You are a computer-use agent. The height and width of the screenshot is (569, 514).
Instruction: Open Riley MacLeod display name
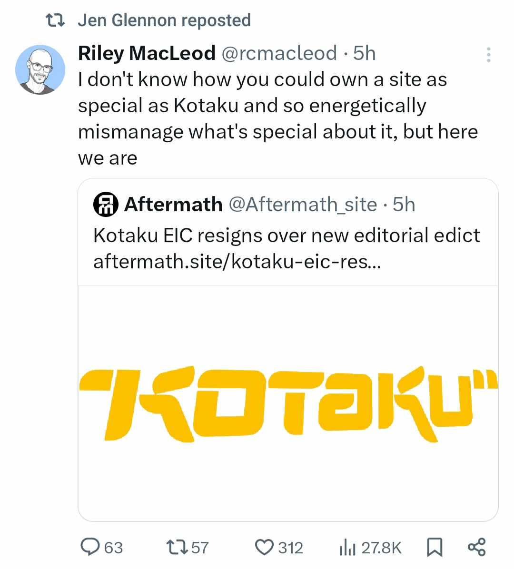coord(147,53)
